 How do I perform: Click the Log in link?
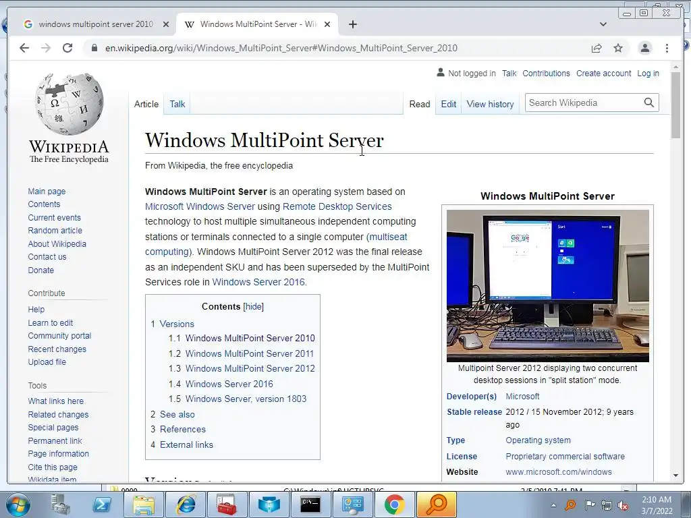(648, 73)
